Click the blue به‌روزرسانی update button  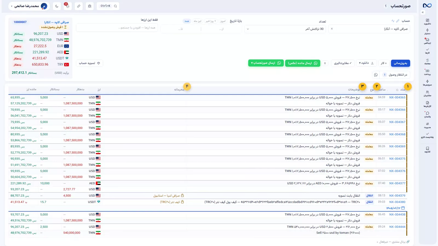(400, 63)
